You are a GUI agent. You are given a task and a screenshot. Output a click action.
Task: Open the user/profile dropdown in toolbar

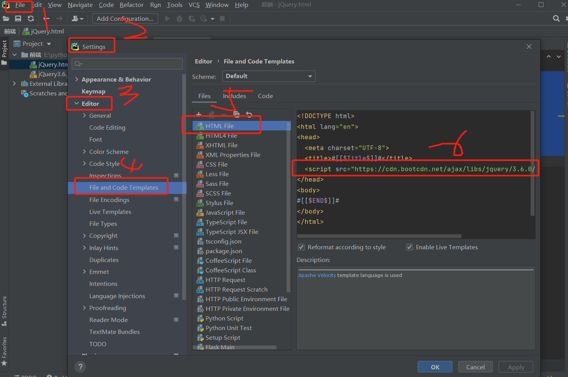(77, 18)
